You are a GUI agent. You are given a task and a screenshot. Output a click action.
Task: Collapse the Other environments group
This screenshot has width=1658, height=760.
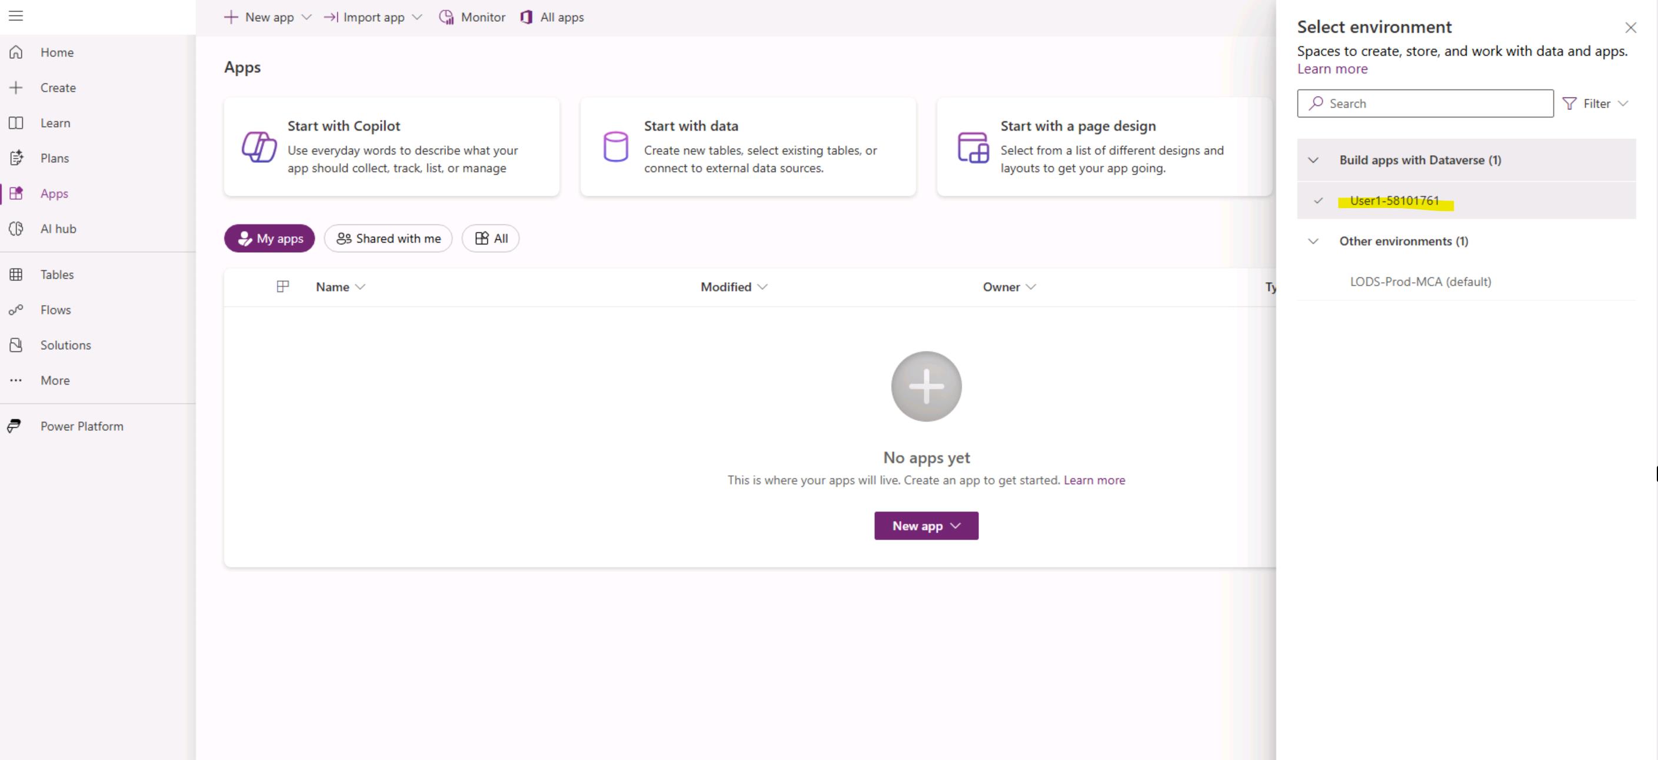[1313, 241]
